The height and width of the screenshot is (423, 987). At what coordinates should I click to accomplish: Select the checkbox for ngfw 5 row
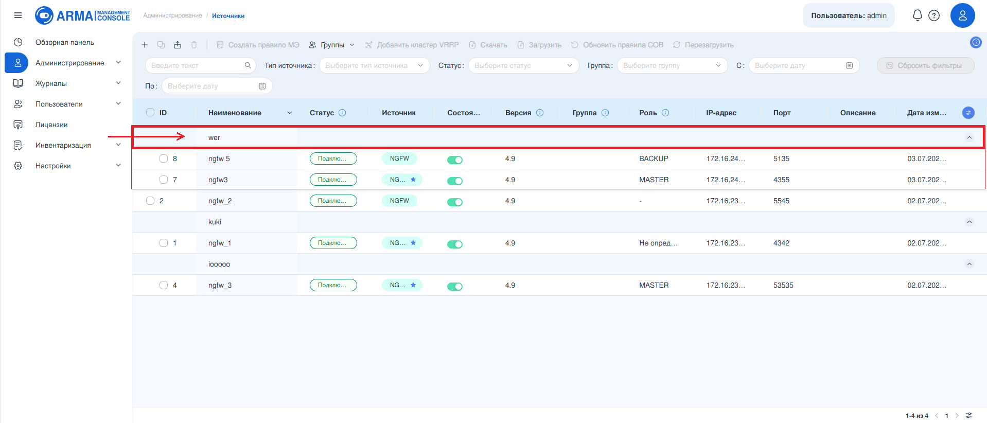click(164, 158)
